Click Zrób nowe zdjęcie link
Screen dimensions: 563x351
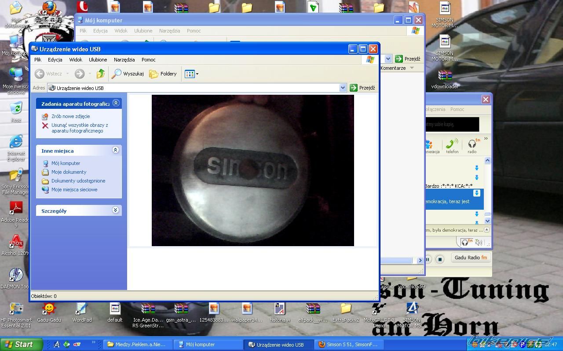70,116
